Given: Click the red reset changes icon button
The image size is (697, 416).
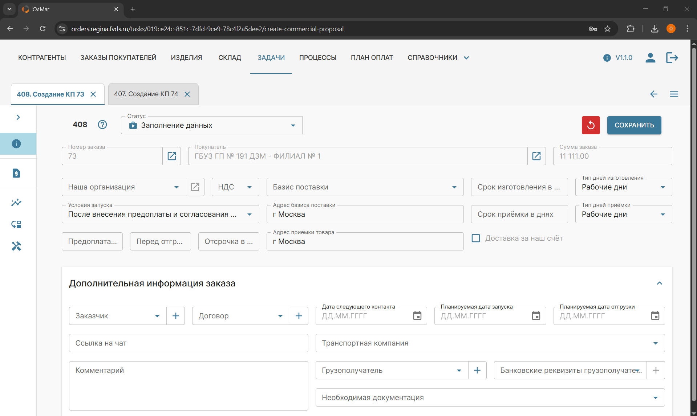Looking at the screenshot, I should point(591,125).
